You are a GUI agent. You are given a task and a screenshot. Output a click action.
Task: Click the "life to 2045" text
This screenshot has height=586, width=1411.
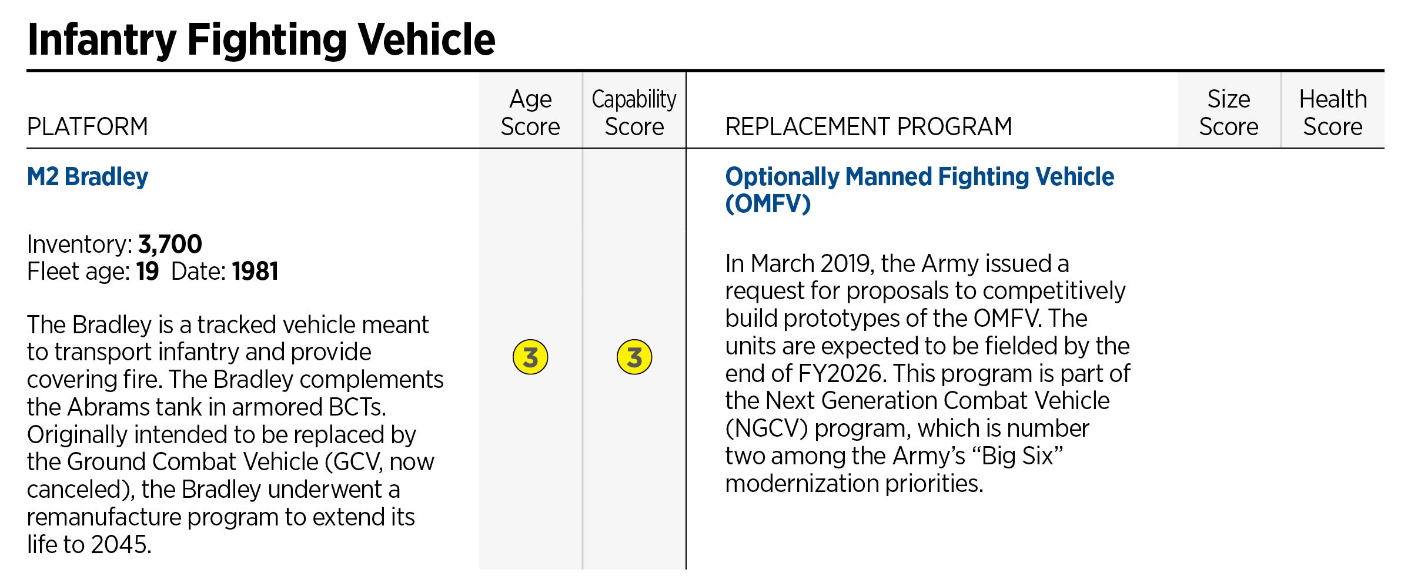pyautogui.click(x=89, y=544)
